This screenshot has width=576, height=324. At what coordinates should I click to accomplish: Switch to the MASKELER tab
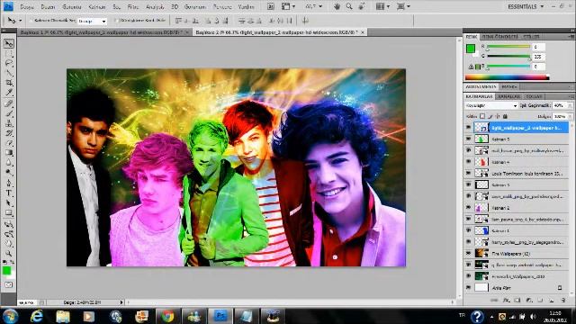[509, 86]
